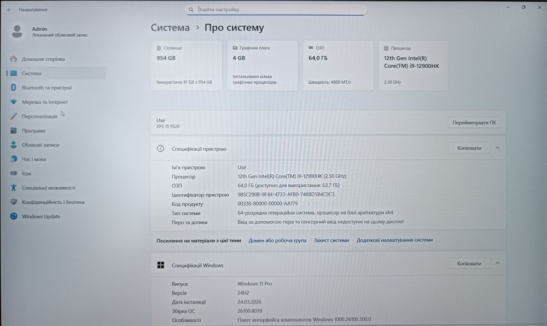
Task: Click the accessibility figure icon
Action: [14, 187]
